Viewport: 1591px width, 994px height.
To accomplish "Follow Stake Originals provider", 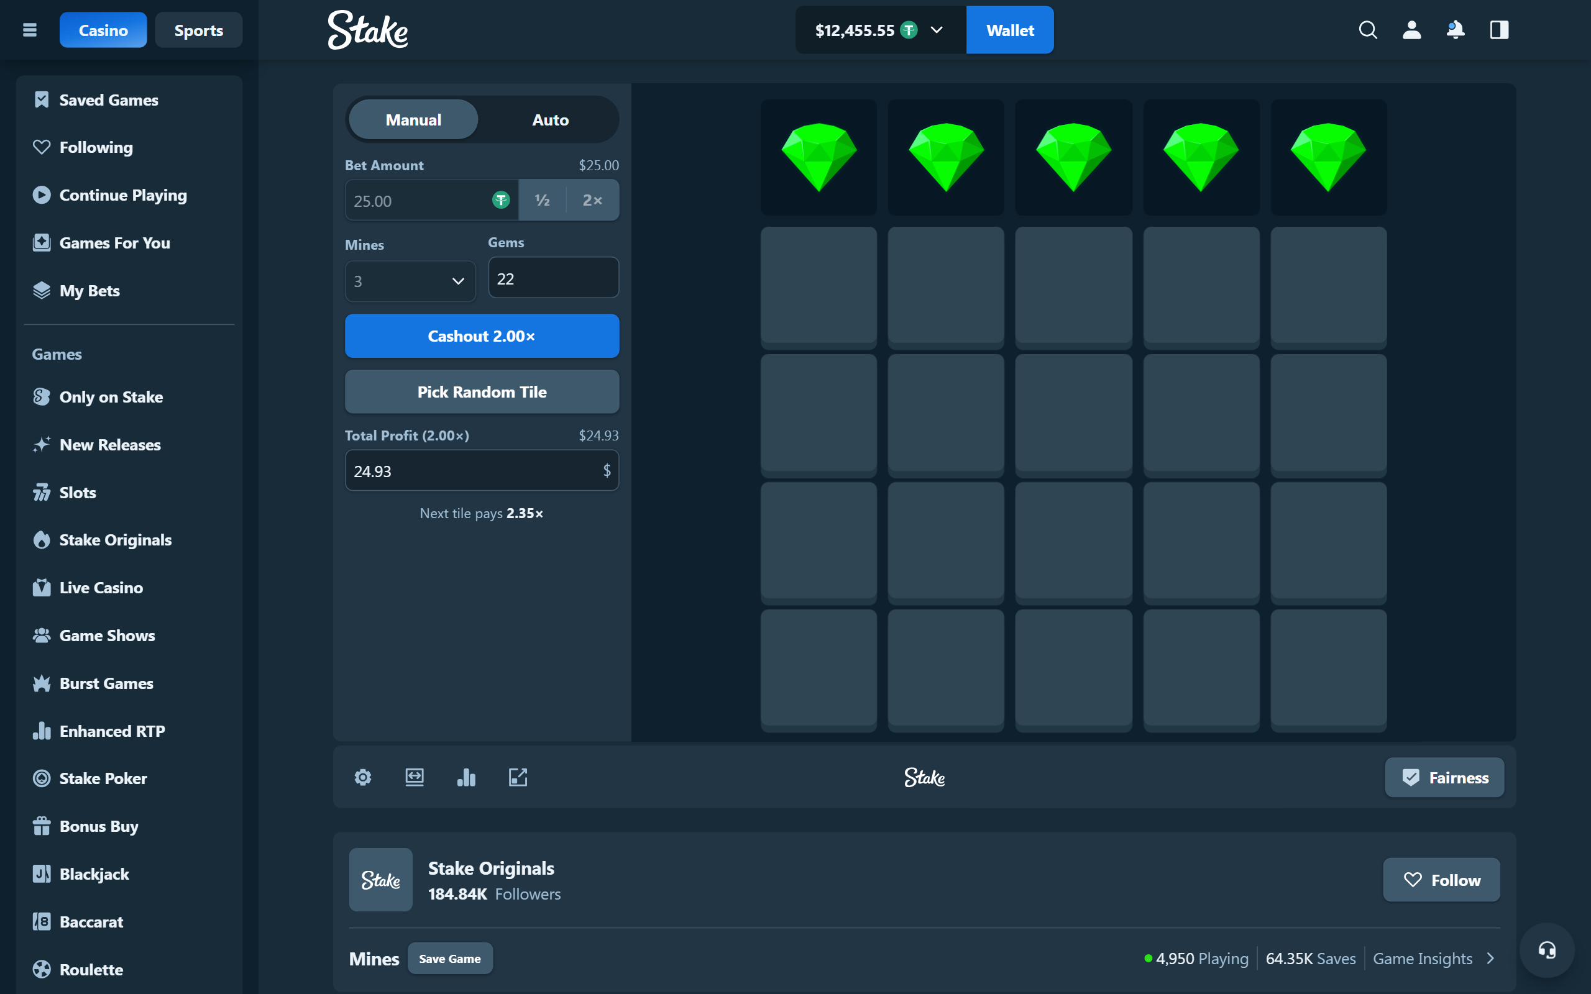I will click(x=1442, y=880).
